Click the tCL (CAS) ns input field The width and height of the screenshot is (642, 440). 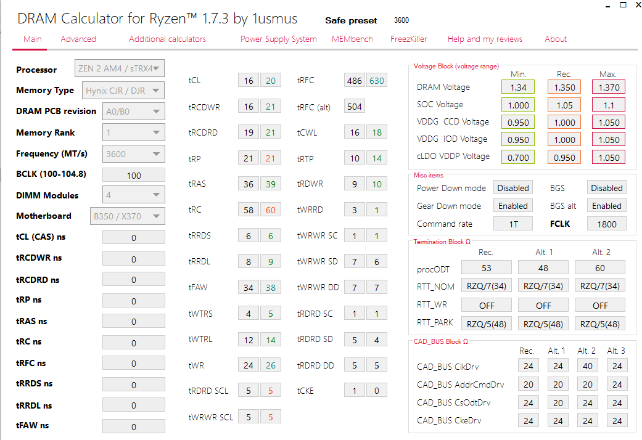(133, 237)
